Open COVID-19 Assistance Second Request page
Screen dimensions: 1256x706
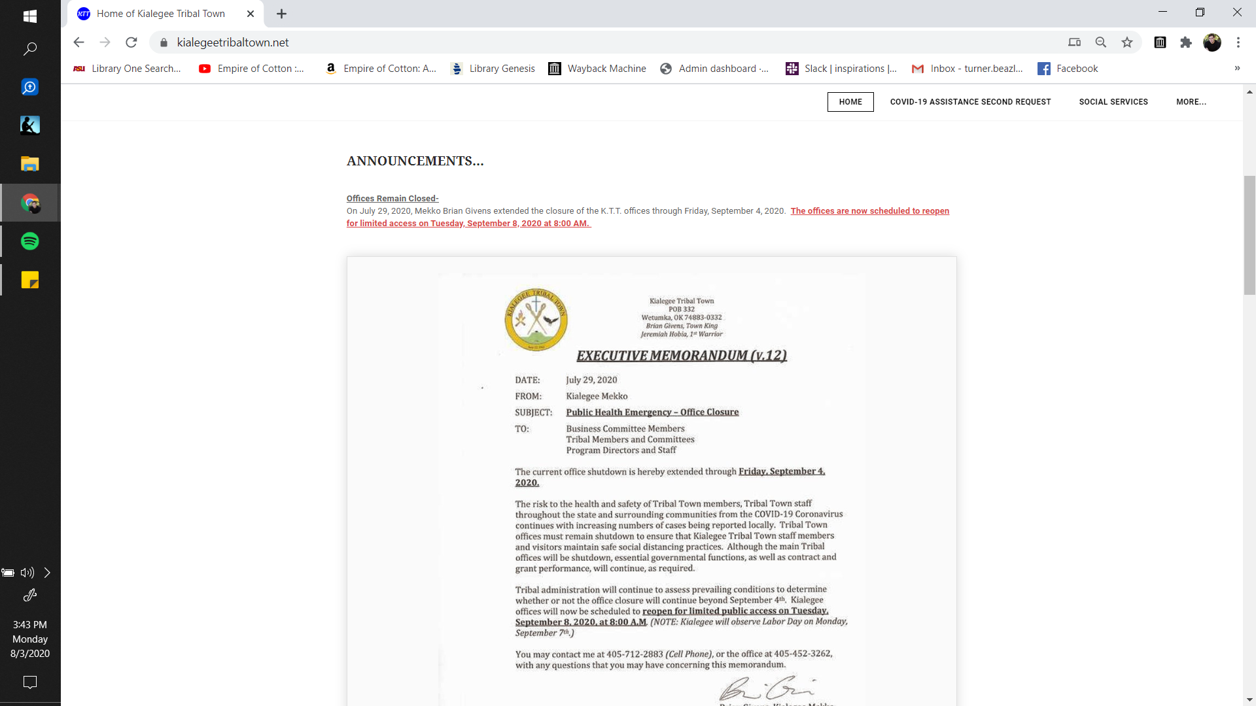click(970, 102)
